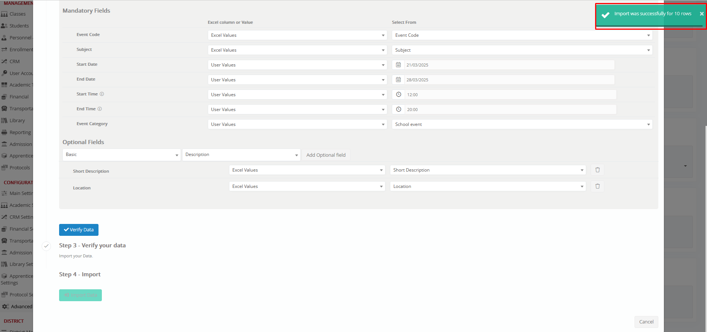The image size is (707, 332).
Task: Click the Start Date calendar icon
Action: click(398, 65)
